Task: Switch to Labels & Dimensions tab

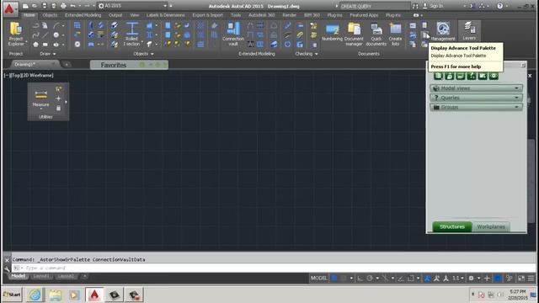Action: pos(165,15)
